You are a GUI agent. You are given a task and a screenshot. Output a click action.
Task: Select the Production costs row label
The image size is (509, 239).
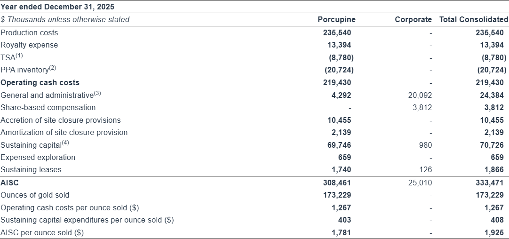29,32
